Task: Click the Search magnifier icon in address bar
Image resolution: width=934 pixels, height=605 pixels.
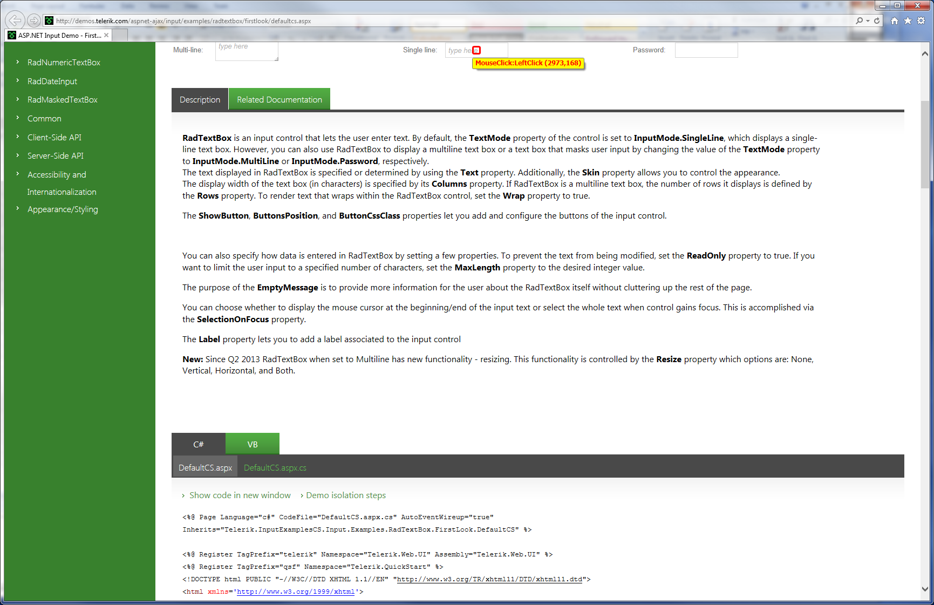Action: click(x=860, y=21)
